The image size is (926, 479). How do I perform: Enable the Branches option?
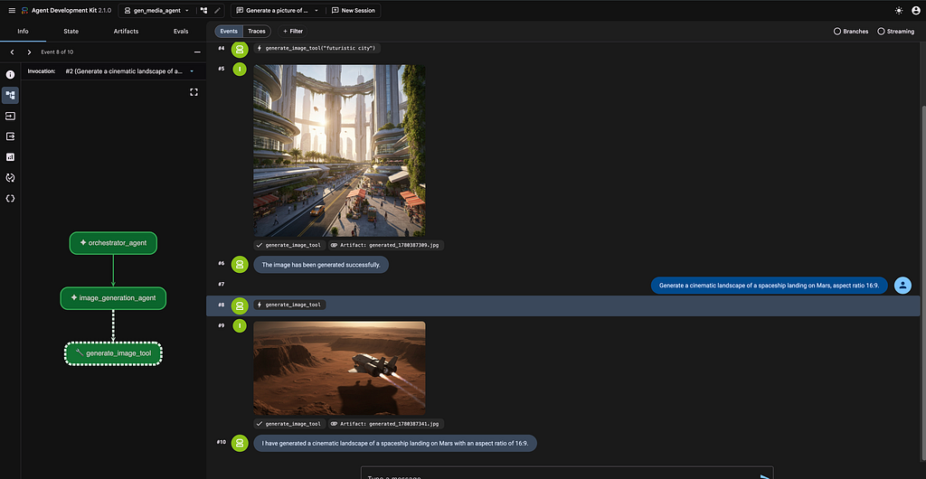tap(850, 32)
